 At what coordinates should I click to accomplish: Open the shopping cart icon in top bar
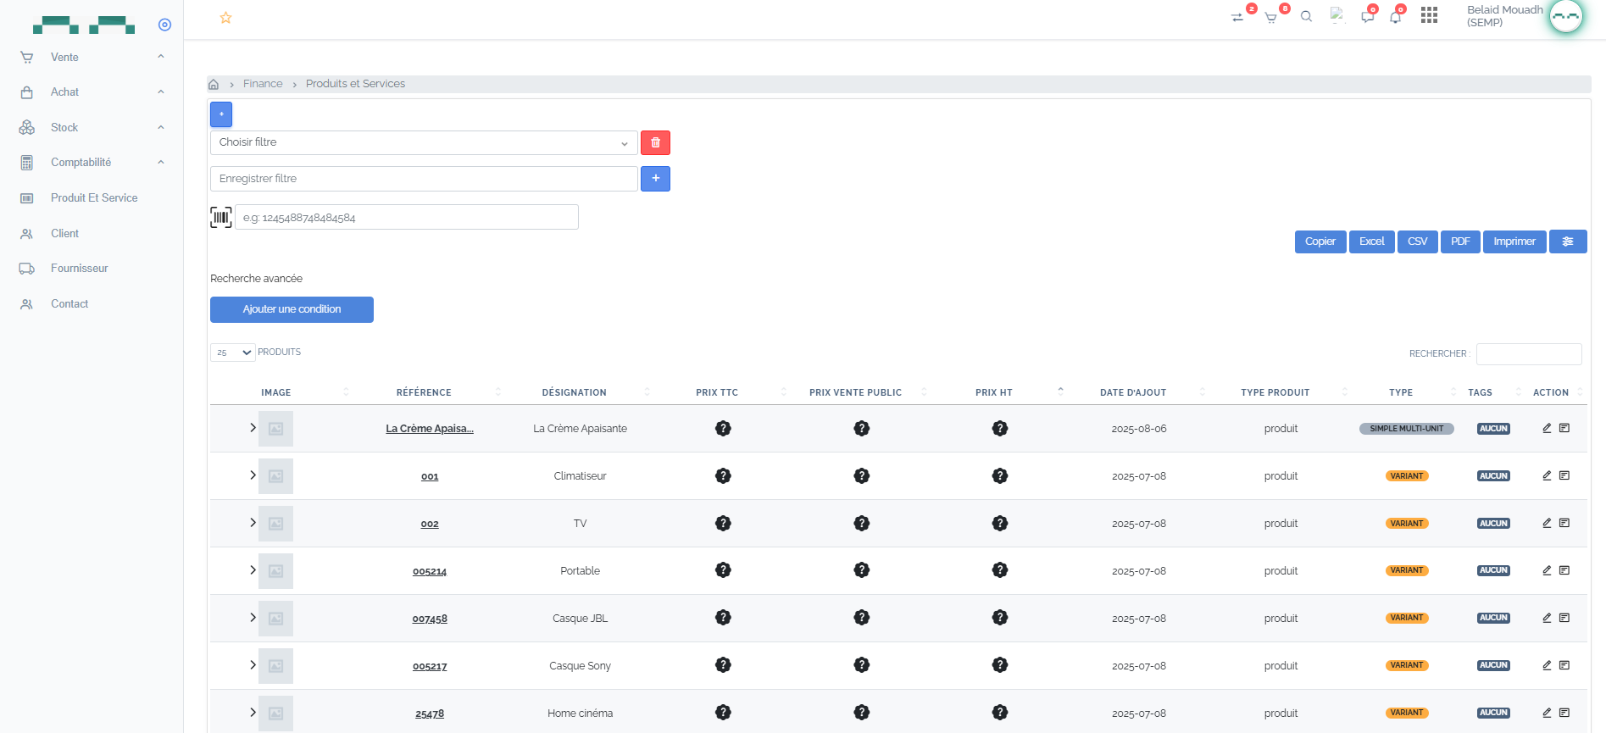(x=1270, y=17)
